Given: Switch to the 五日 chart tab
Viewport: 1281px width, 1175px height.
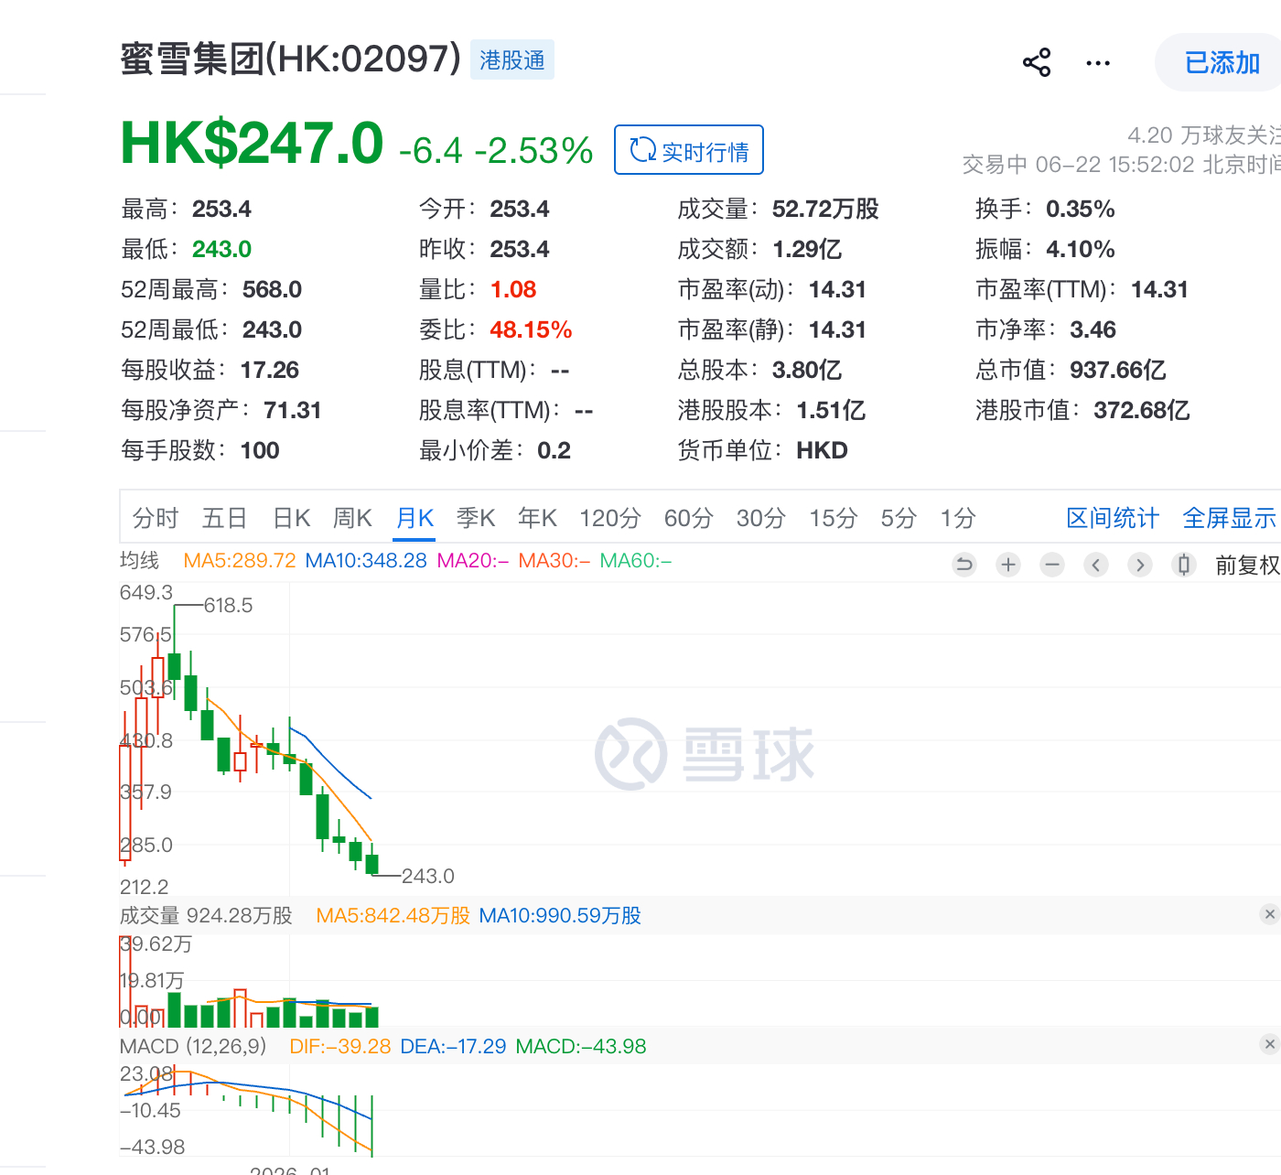Looking at the screenshot, I should click(225, 518).
